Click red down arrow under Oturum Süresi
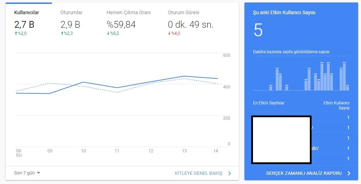The image size is (361, 184). pos(169,33)
